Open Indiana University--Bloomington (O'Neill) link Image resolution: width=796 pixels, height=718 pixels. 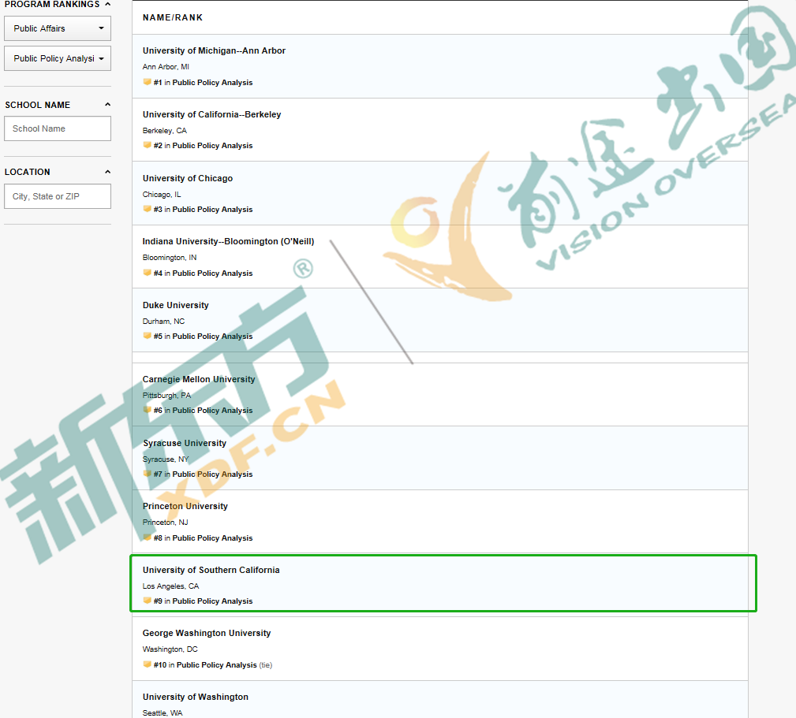pos(228,241)
